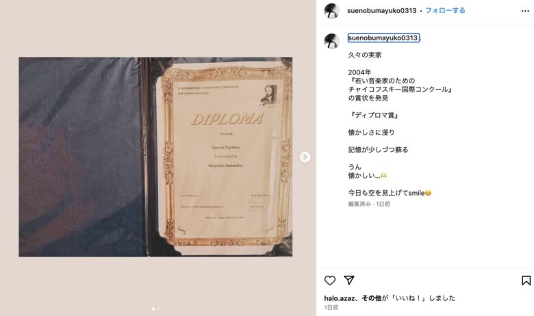Screen dimensions: 534x316
Task: Like the post with the heart icon
Action: click(330, 280)
